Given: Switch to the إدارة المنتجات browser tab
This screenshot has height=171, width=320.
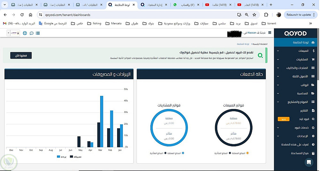Looking at the screenshot, I should pos(154,5).
